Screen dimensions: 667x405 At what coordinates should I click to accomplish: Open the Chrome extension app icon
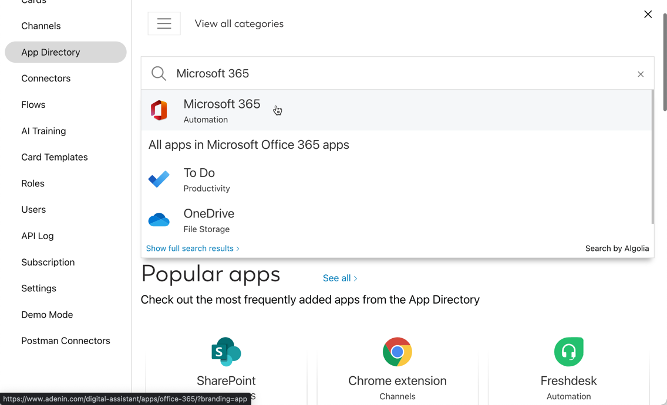[x=397, y=352]
